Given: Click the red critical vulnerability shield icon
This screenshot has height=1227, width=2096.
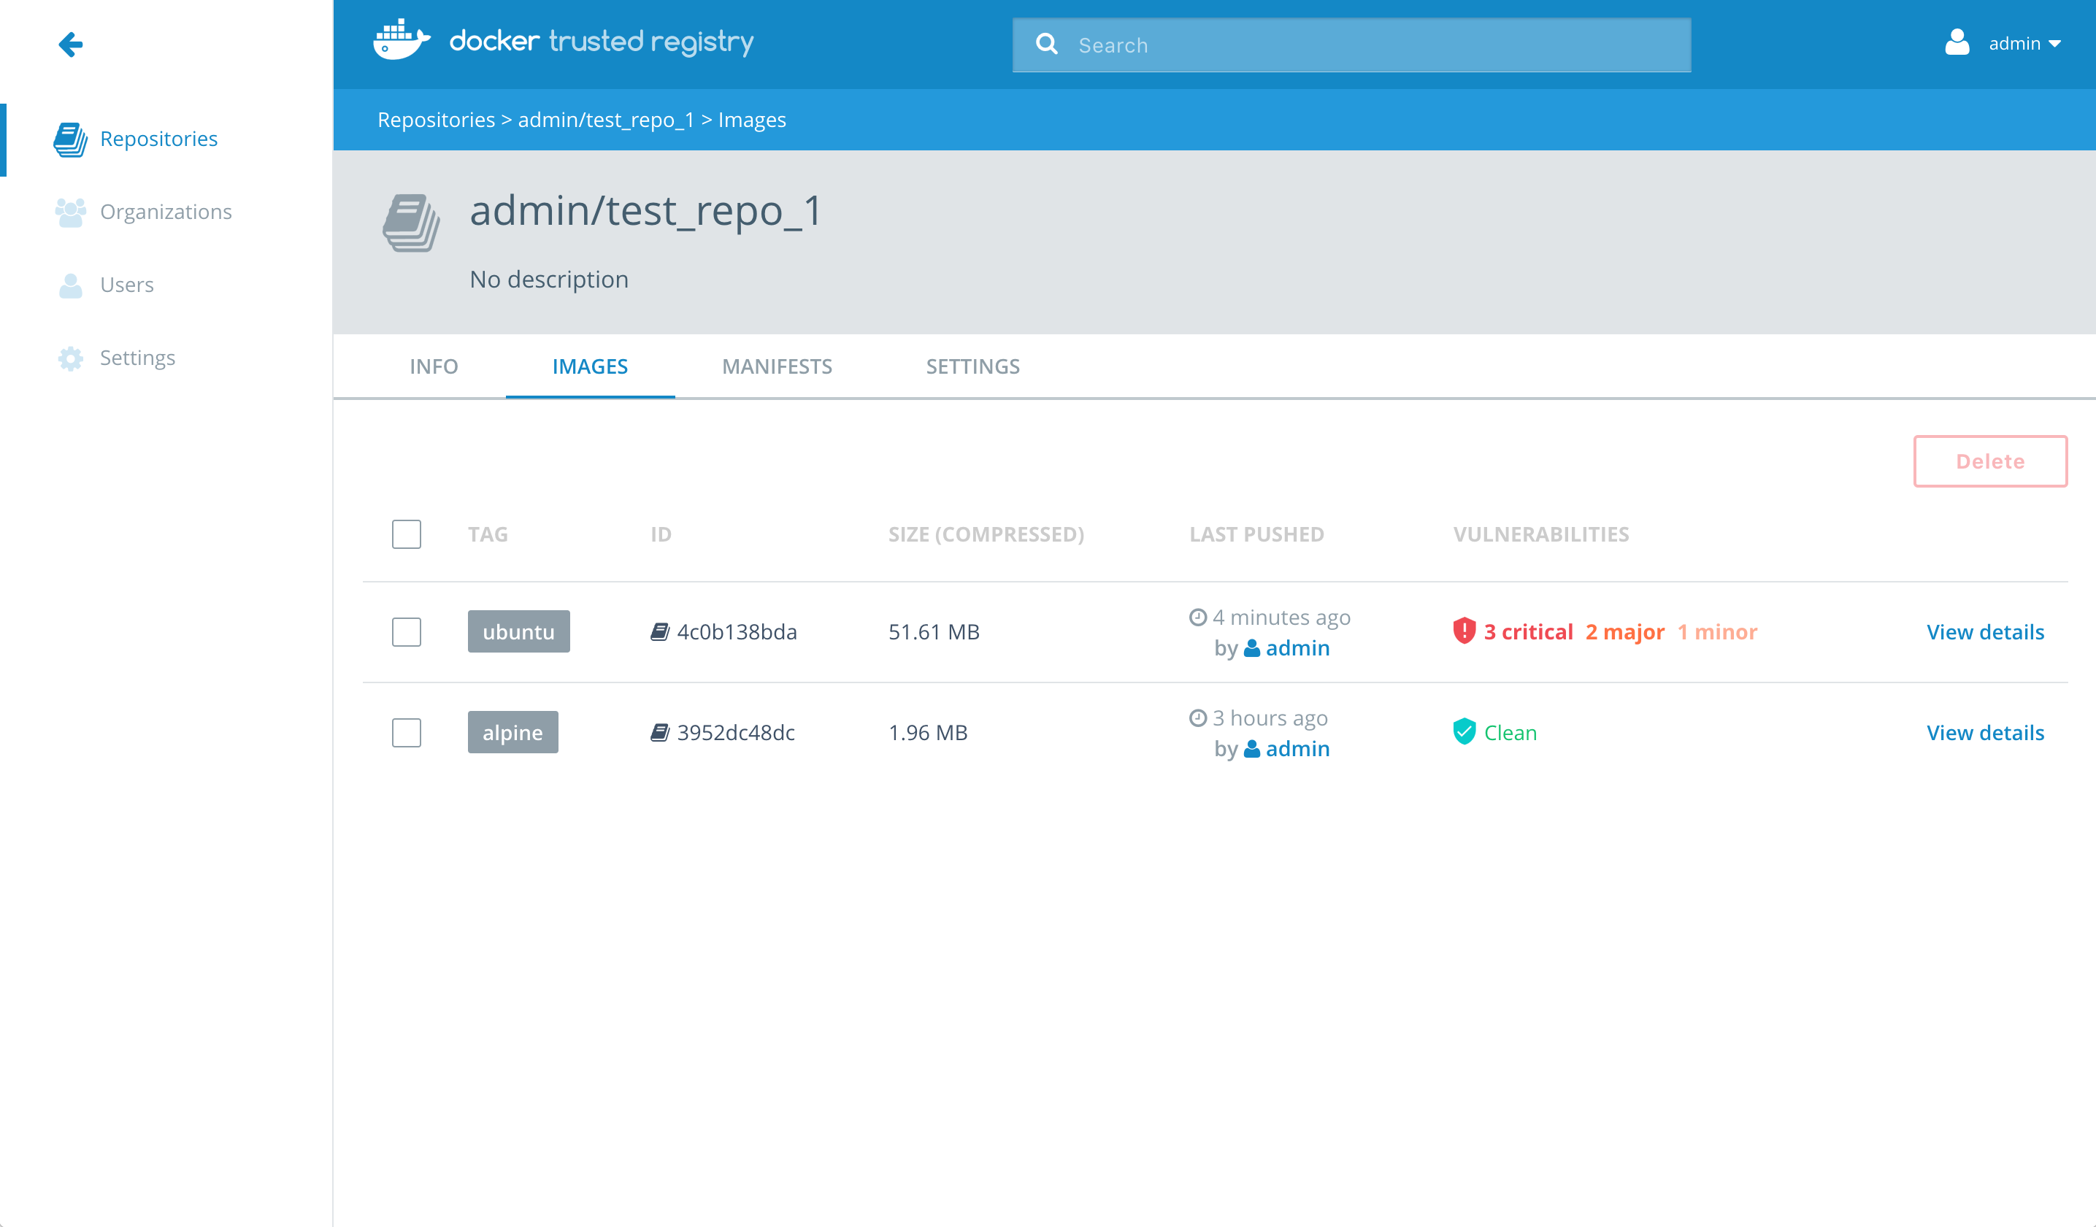Looking at the screenshot, I should pyautogui.click(x=1464, y=631).
